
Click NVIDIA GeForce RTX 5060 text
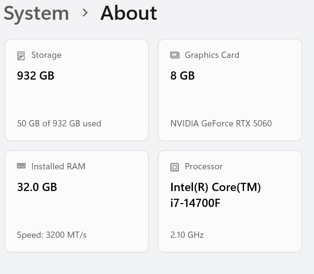tap(221, 123)
